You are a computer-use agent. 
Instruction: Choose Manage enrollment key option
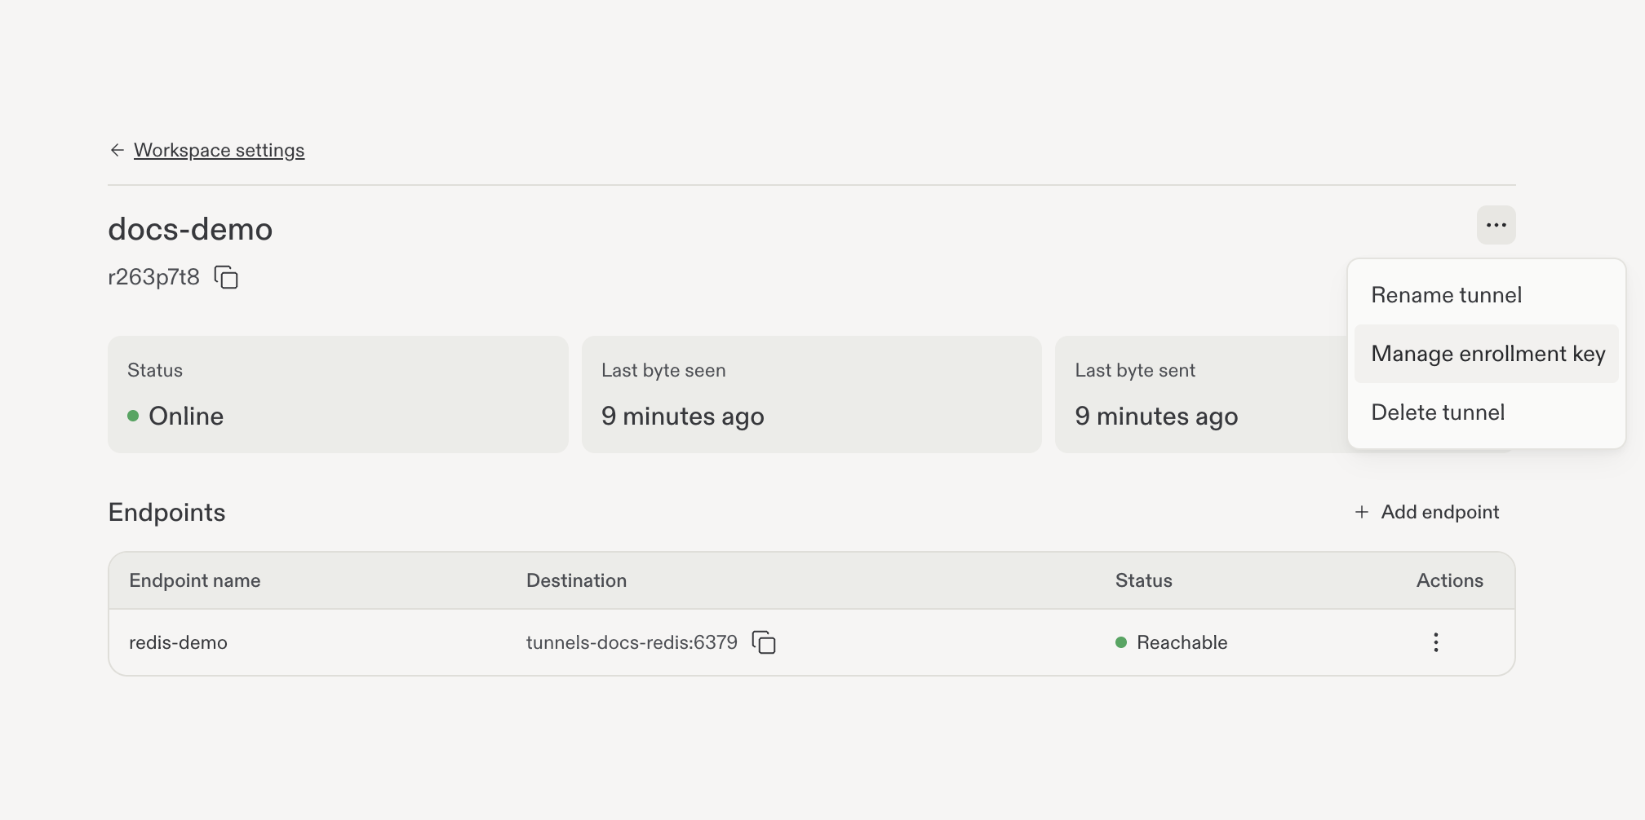click(x=1487, y=354)
